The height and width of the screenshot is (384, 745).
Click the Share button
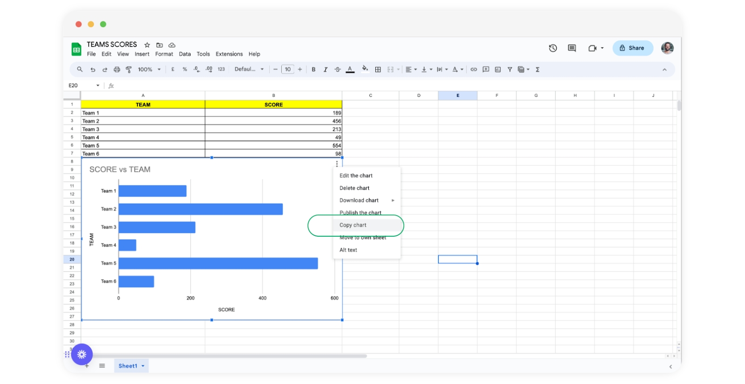pos(632,48)
